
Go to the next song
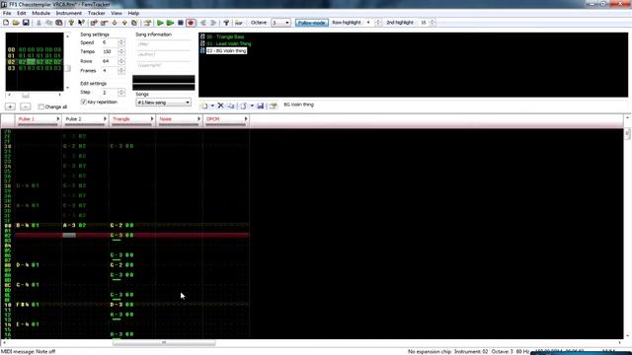click(213, 23)
